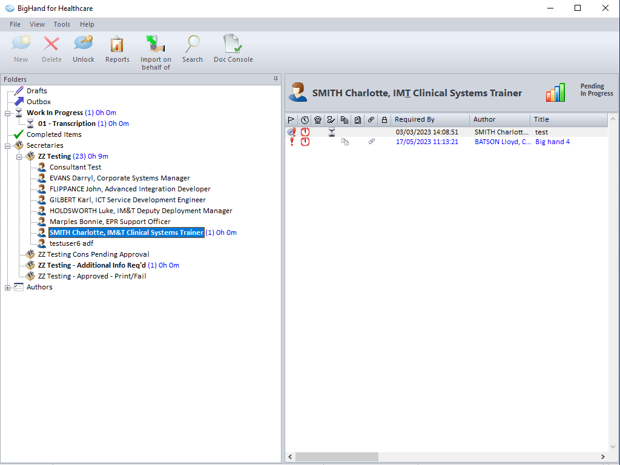620x465 pixels.
Task: Click the copy-pages column header icon
Action: [x=345, y=120]
